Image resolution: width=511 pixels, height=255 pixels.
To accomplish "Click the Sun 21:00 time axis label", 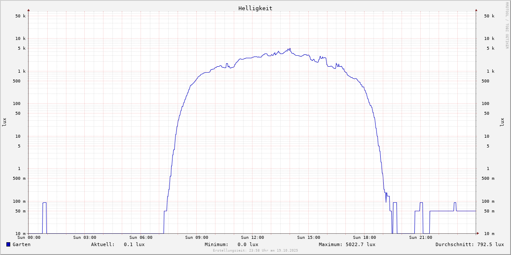I will (420, 238).
